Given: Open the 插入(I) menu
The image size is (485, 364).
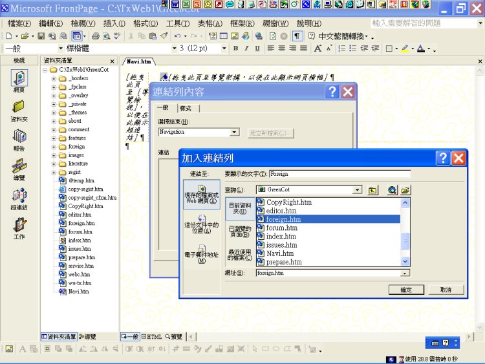Looking at the screenshot, I should pyautogui.click(x=114, y=24).
